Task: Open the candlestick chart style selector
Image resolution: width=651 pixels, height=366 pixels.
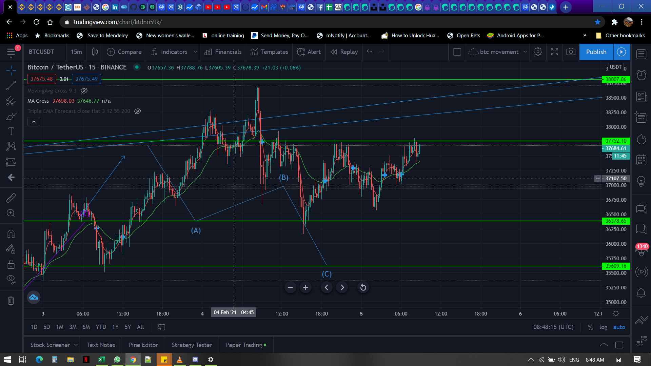Action: [x=95, y=52]
